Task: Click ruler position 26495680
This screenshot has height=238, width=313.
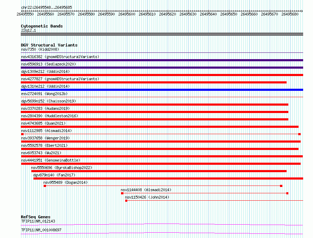Action: 290,14
